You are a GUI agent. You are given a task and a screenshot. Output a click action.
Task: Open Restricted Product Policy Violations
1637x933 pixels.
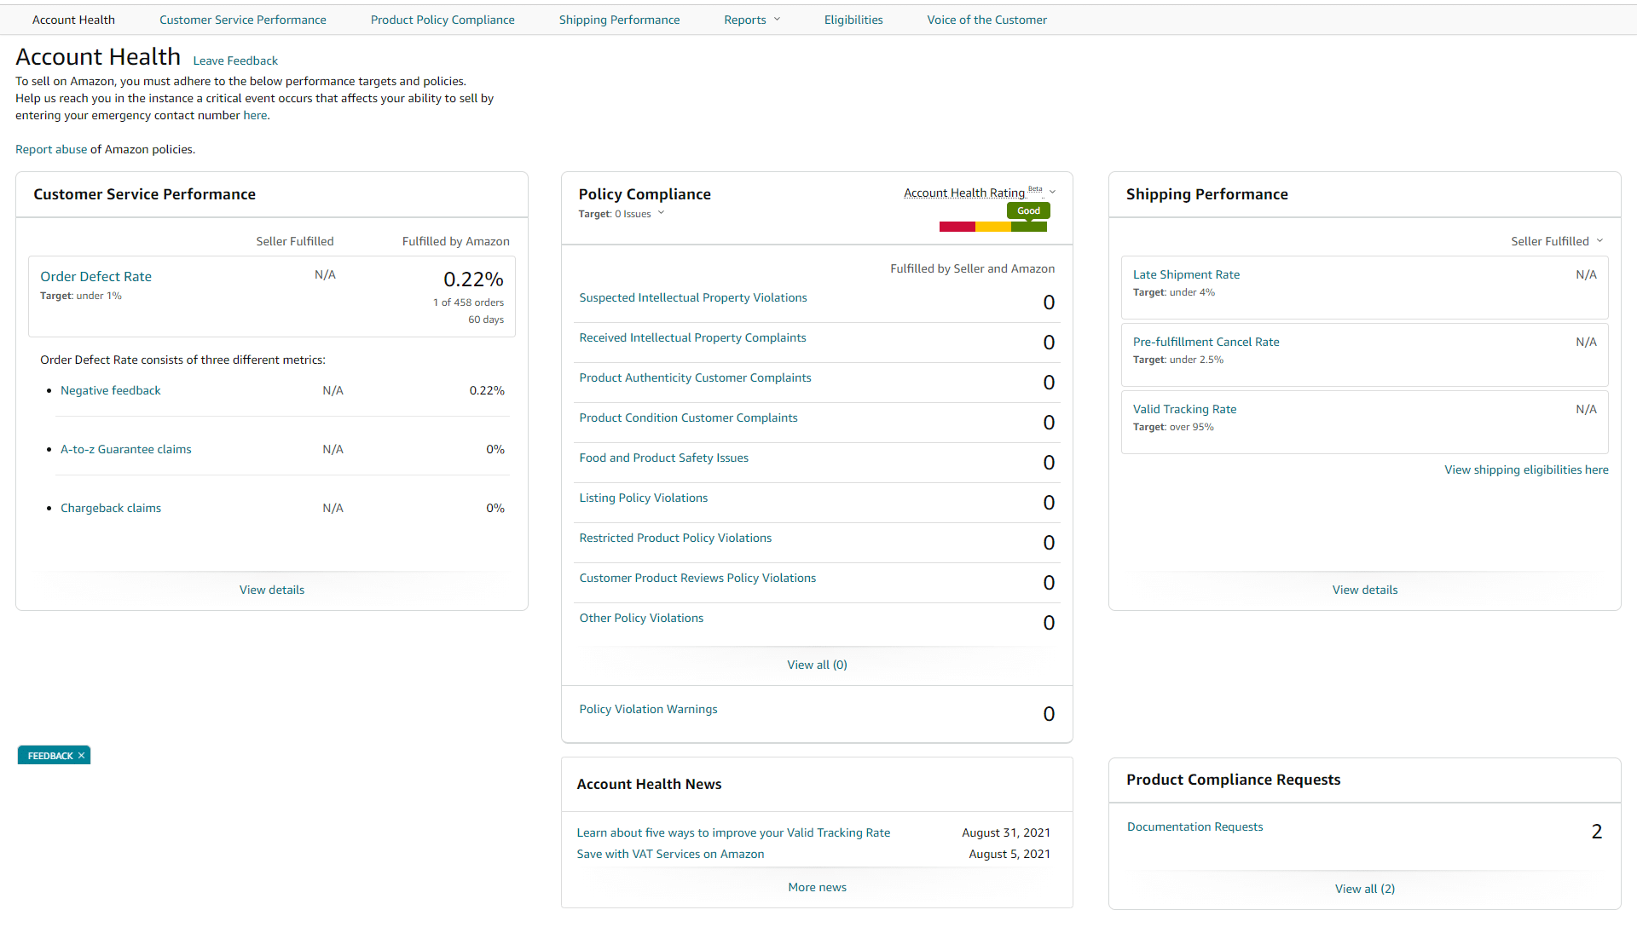675,538
